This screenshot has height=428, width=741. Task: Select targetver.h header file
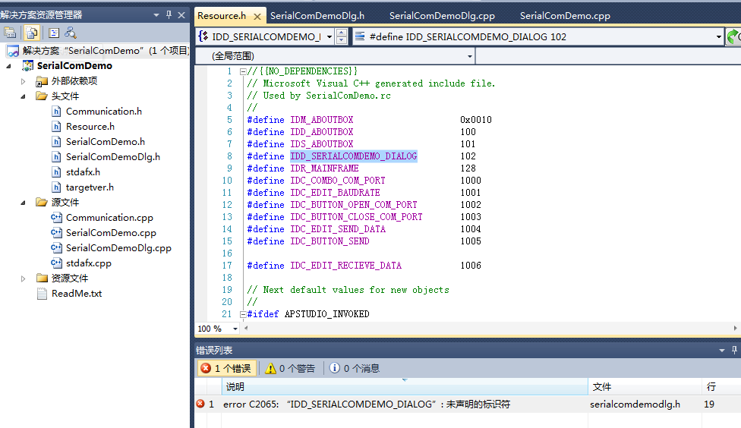90,187
